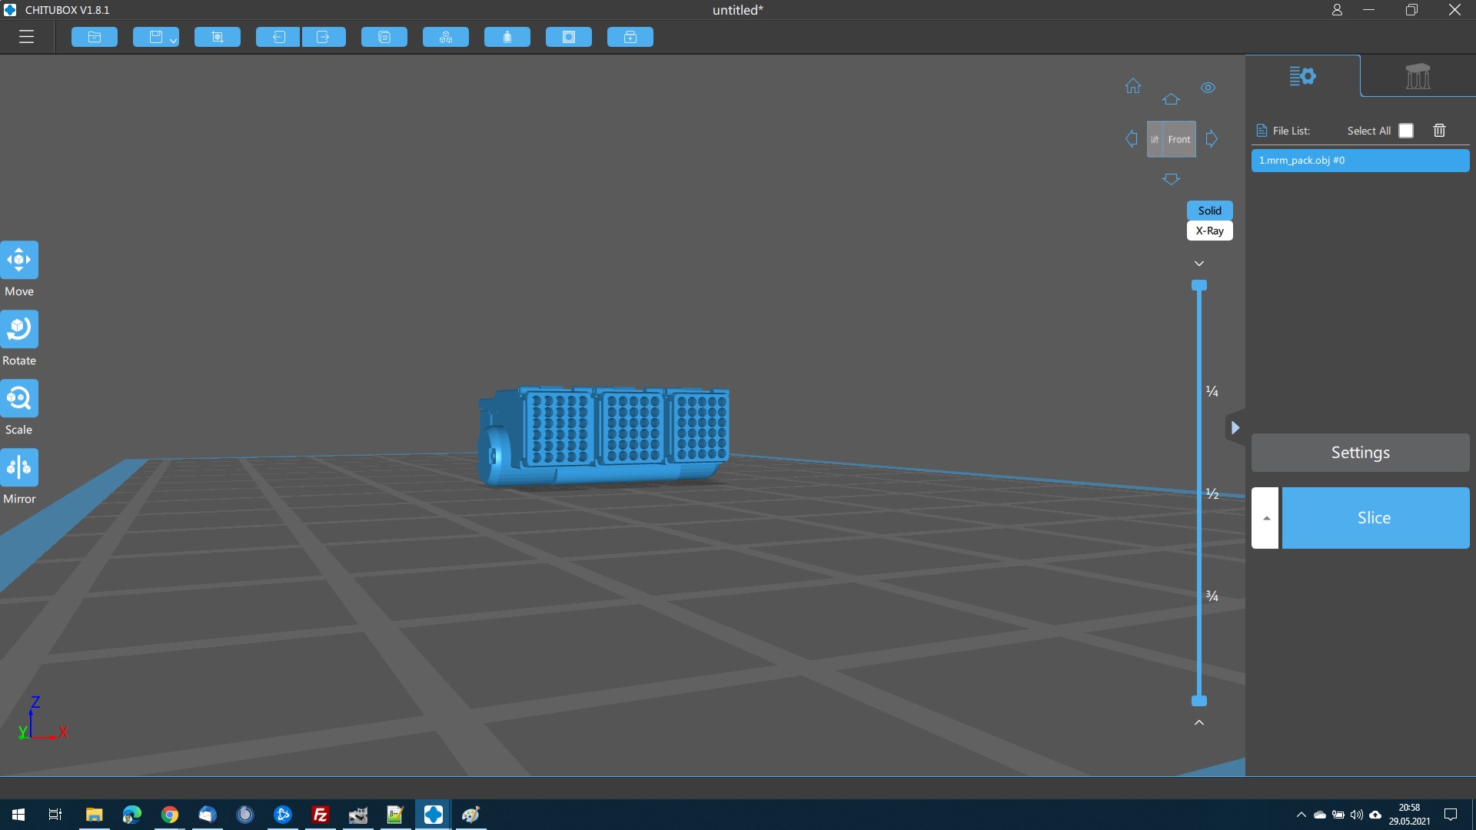The width and height of the screenshot is (1476, 830).
Task: Click the top handle of layer slider
Action: pos(1199,286)
